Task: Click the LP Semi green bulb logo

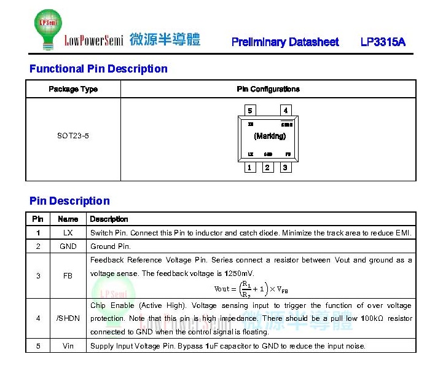Action: 48,30
